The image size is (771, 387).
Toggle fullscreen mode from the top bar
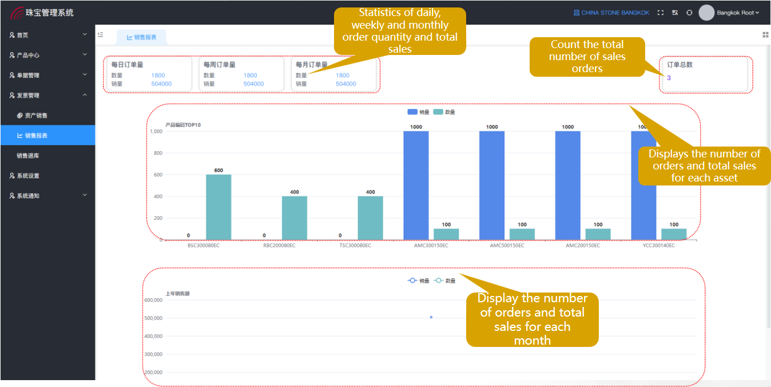pos(662,13)
